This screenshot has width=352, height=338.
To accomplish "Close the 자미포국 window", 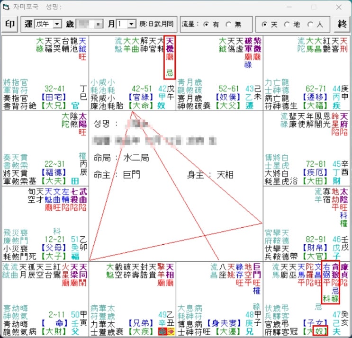I will point(339,7).
